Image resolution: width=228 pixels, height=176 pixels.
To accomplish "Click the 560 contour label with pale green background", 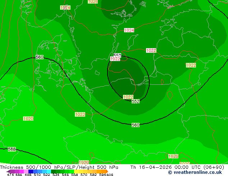I will (x=136, y=125).
